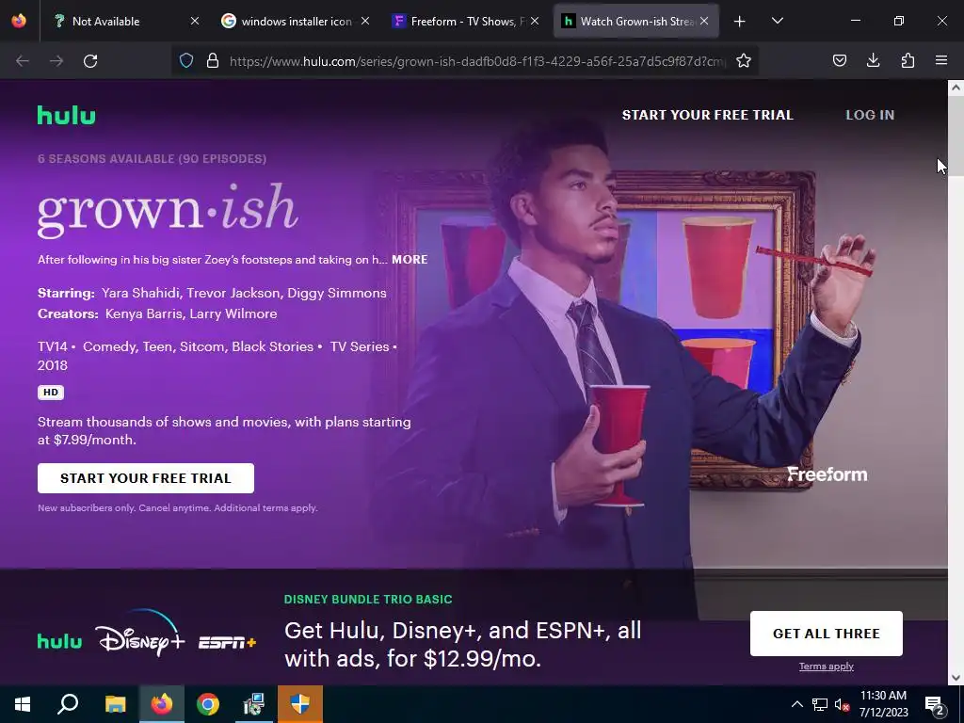Close the Not Available tab
The image size is (964, 723).
(194, 21)
